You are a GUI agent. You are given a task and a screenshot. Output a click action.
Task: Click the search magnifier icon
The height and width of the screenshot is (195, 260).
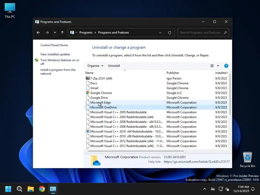pyautogui.click(x=225, y=32)
